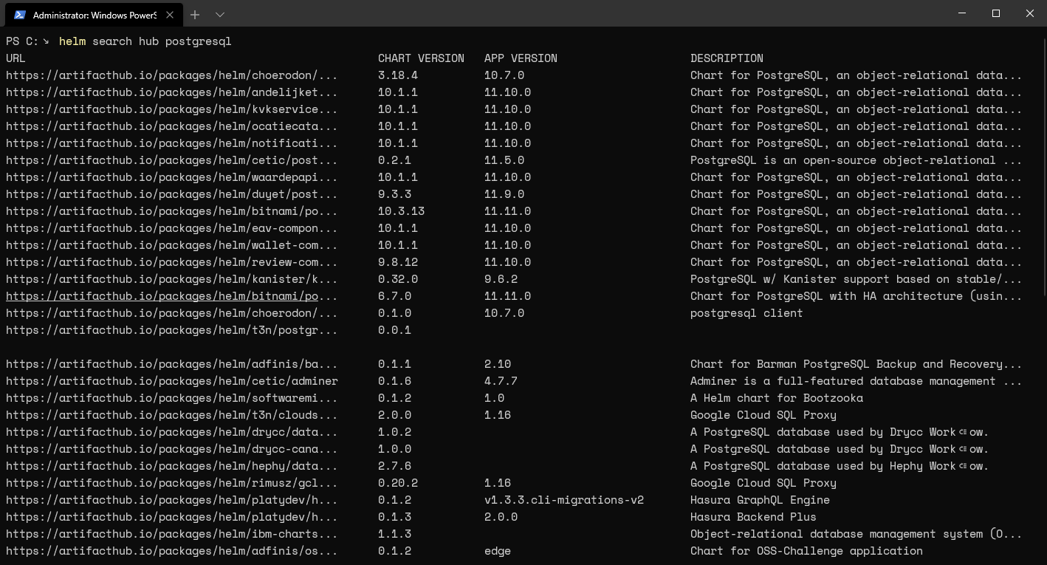Click the bitnami/po... URL with chart version 10.3.13
The height and width of the screenshot is (565, 1047).
tap(171, 211)
